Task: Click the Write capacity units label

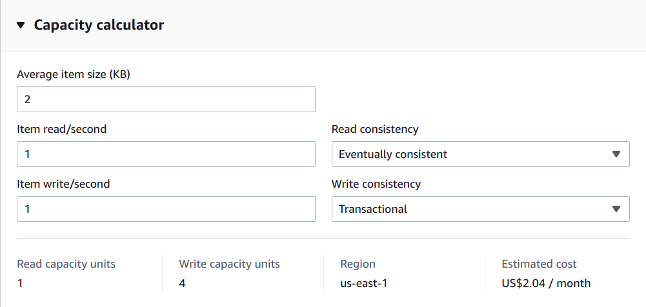Action: (229, 264)
